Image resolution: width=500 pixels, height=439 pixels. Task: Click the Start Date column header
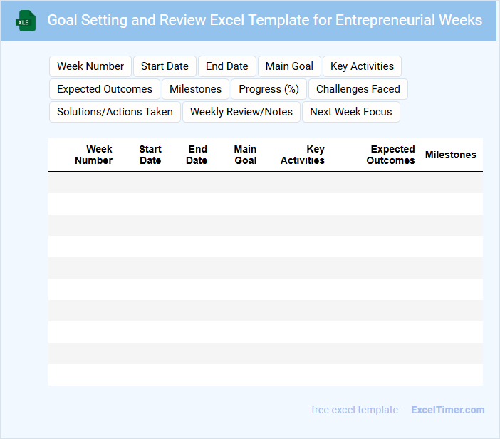[150, 155]
